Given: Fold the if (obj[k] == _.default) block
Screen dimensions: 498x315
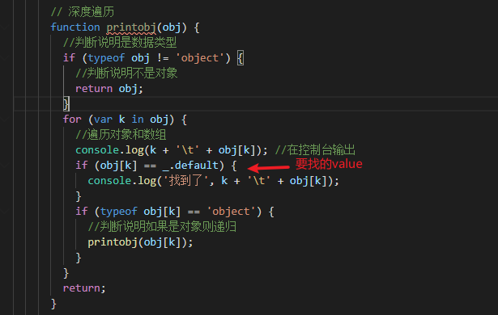Looking at the screenshot, I should tap(4, 166).
